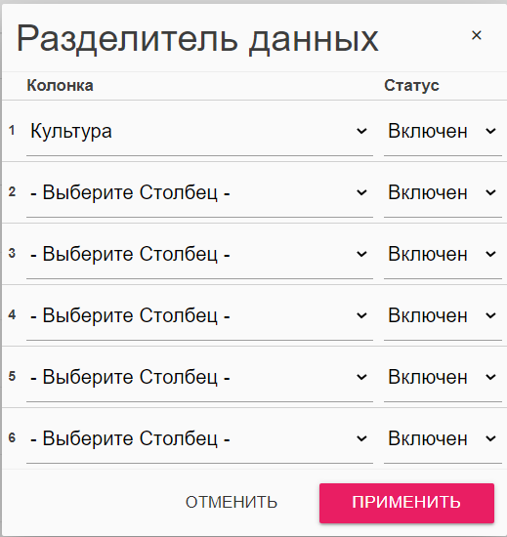Viewport: 507px width, 537px height.
Task: Click the ОТМЕНИТЬ button
Action: tap(232, 503)
